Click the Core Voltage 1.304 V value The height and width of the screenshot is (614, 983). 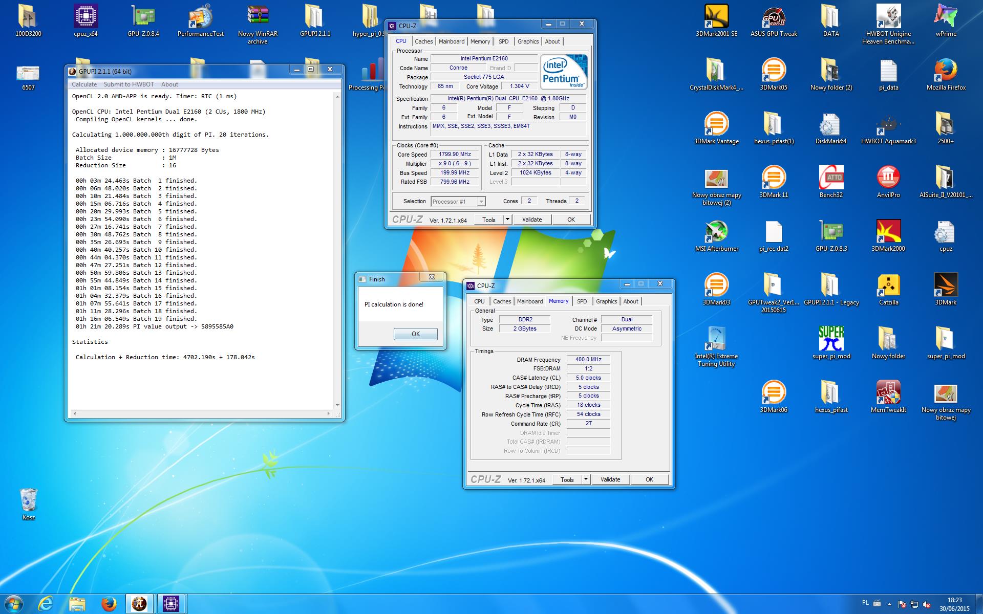(520, 86)
